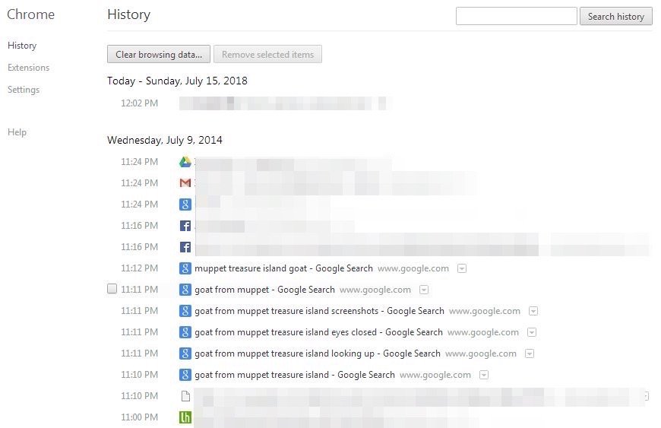Click Google icon beside looking up search entry
Image resolution: width=661 pixels, height=428 pixels.
(185, 353)
